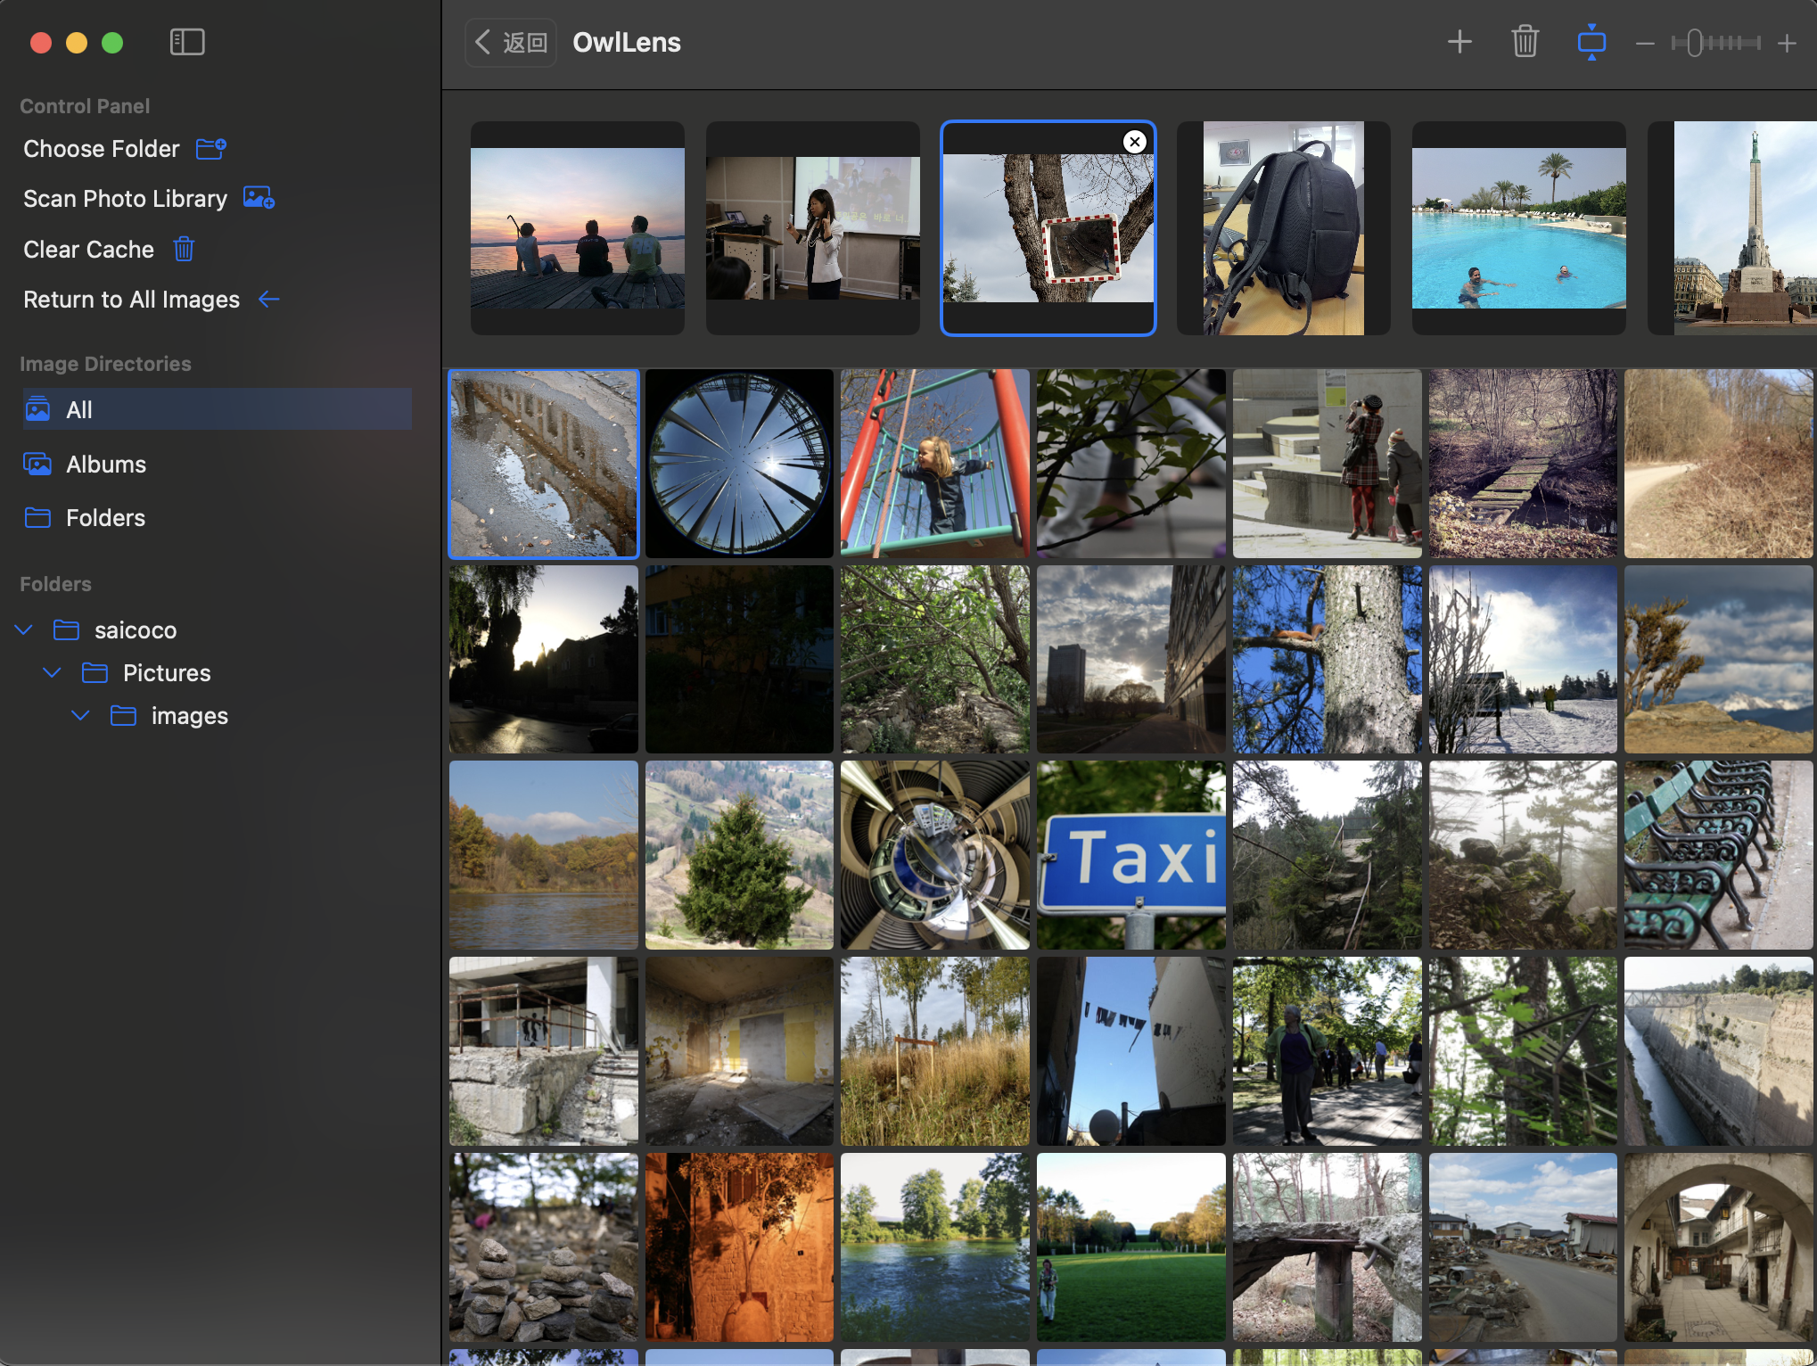
Task: Open the hanging laundry blue sky photo
Action: (x=1131, y=1051)
